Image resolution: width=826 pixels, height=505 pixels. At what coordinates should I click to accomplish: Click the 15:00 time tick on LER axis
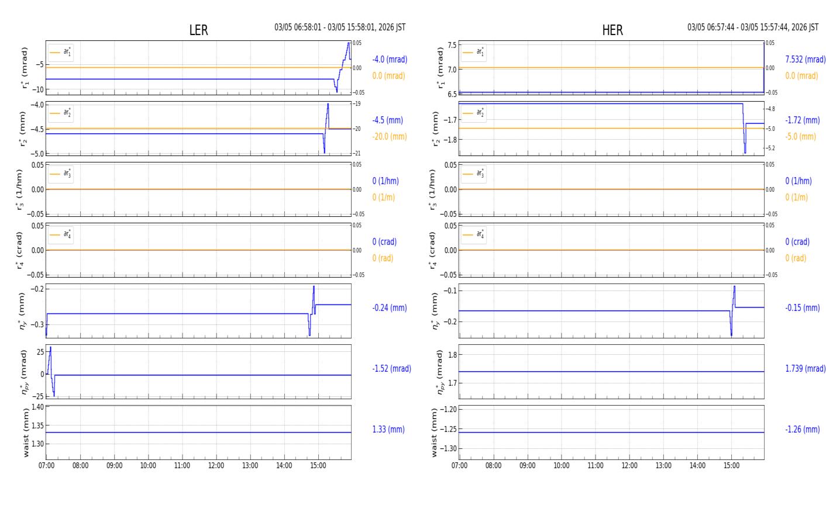[318, 466]
